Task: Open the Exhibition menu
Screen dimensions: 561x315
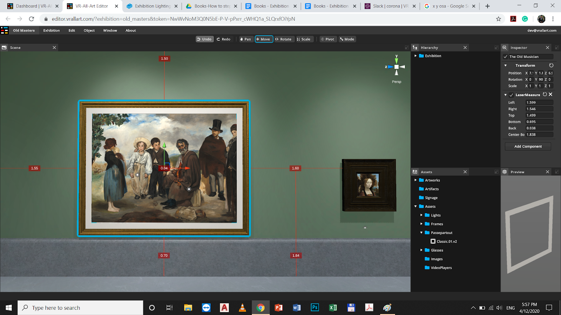Action: click(x=52, y=30)
